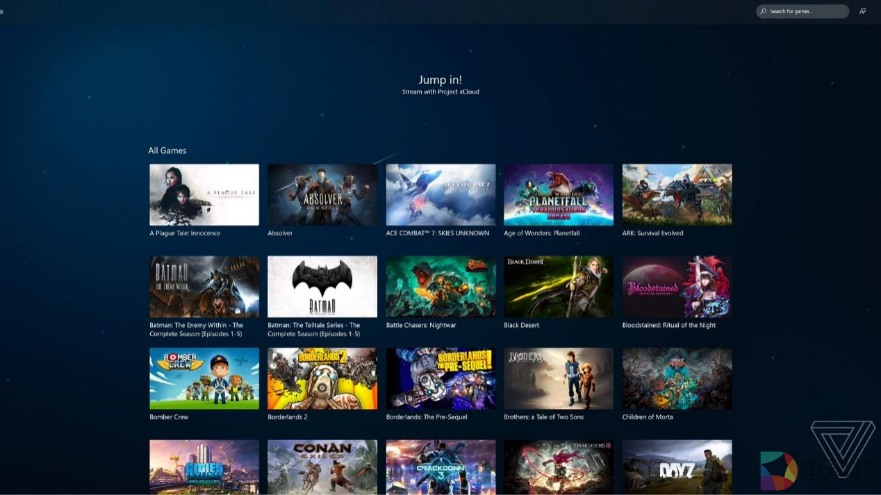881x495 pixels.
Task: Open ARK: Survival Evolved cover image
Action: pos(677,194)
